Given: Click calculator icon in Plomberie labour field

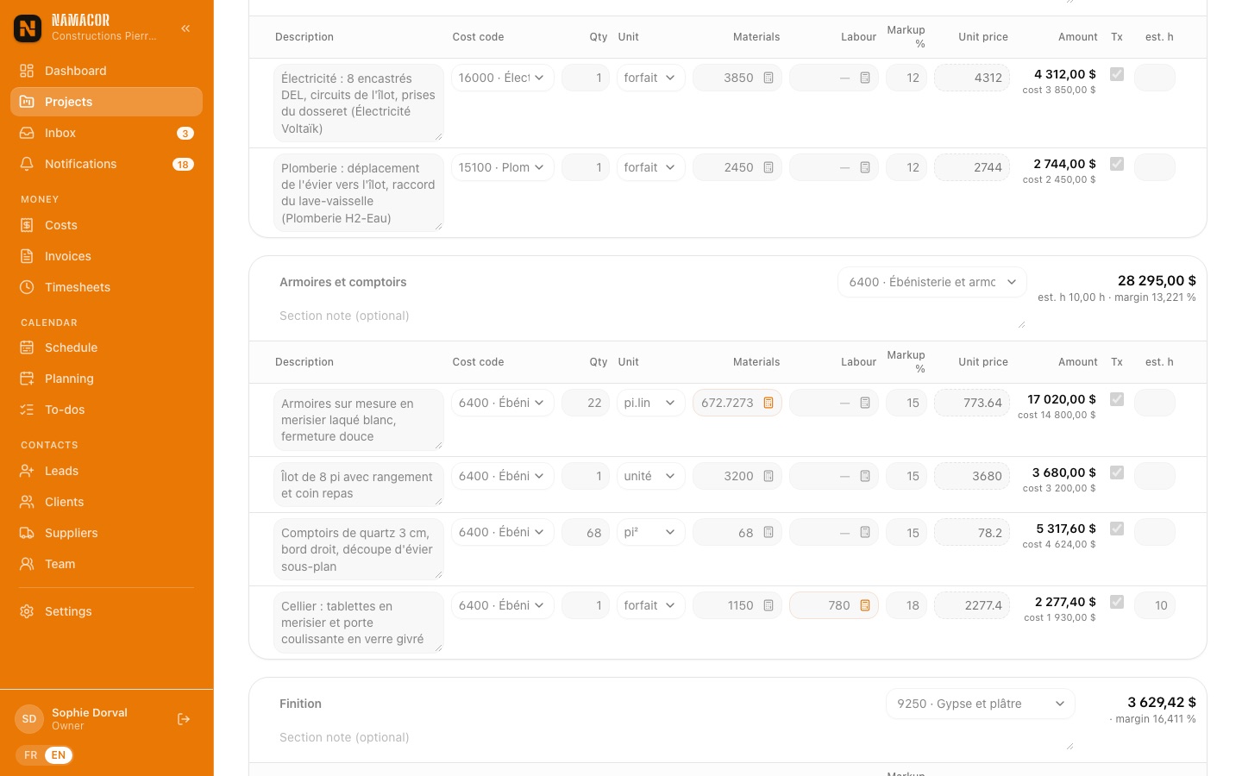Looking at the screenshot, I should tap(865, 167).
